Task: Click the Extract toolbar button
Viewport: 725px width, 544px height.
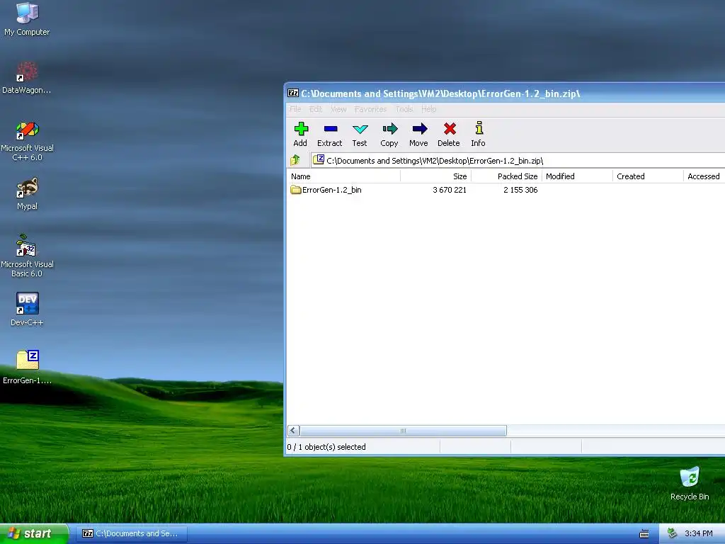Action: pos(330,134)
